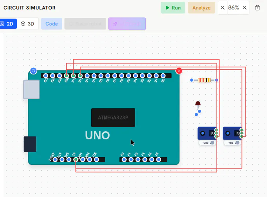Click the IOREF pin
The width and height of the screenshot is (267, 197).
click(55, 159)
